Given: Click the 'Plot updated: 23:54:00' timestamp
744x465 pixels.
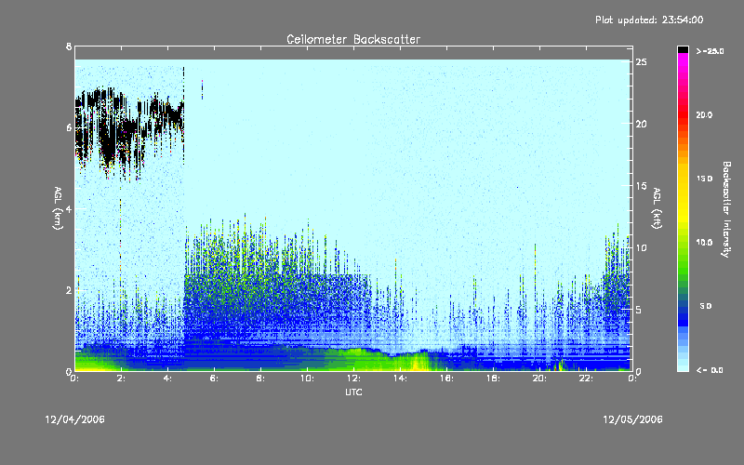Looking at the screenshot, I should click(x=649, y=20).
